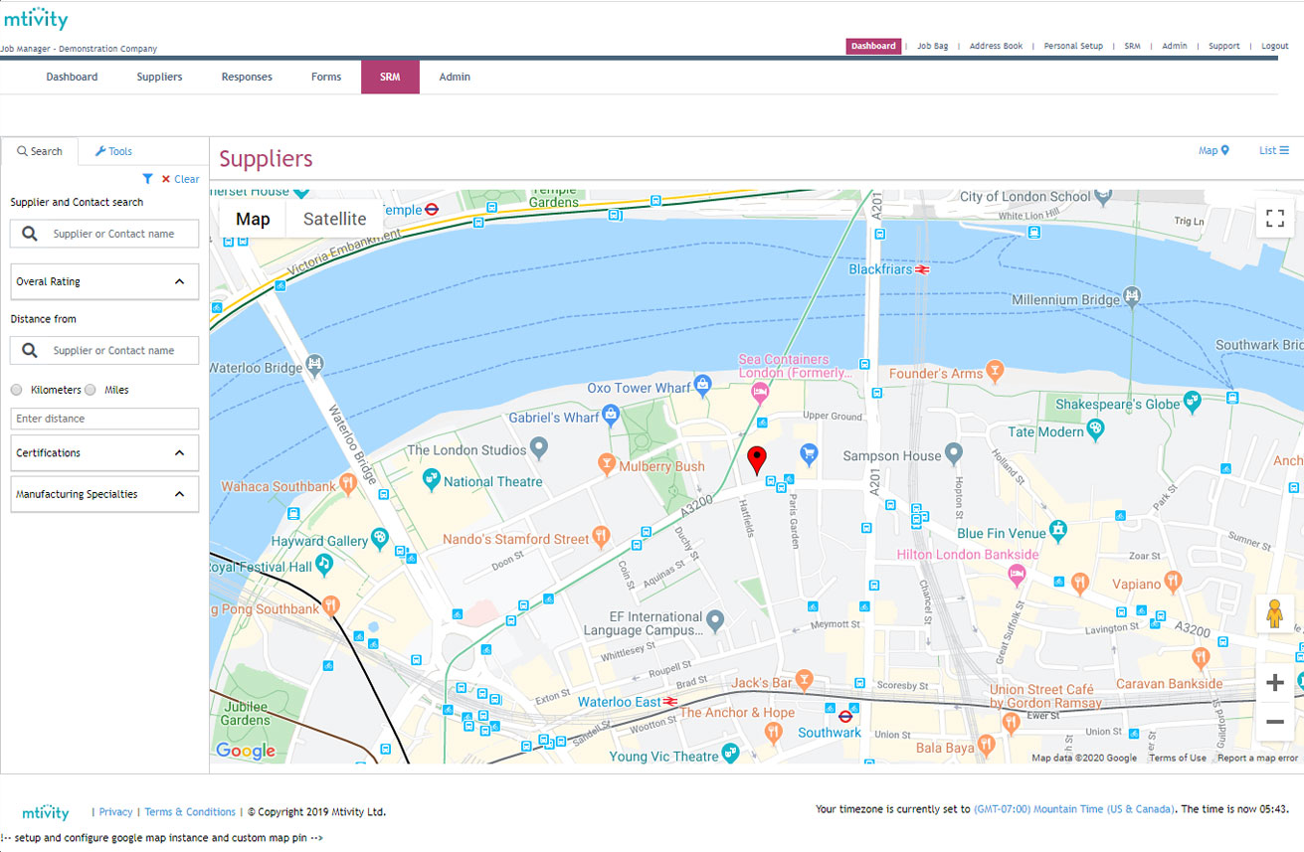
Task: Open the map Terms of Use link
Action: point(1178,758)
